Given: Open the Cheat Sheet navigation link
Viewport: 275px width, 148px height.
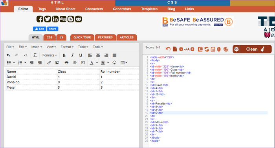Looking at the screenshot, I should (x=66, y=9).
